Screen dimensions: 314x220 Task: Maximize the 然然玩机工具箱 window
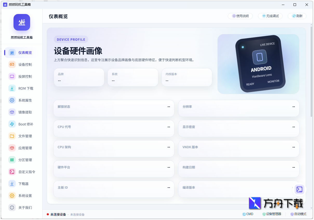[295, 5]
